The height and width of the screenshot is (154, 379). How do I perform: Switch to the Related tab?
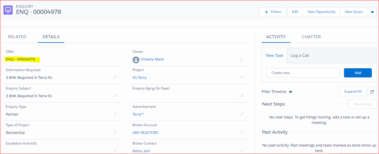[17, 37]
